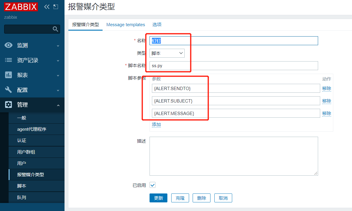Image resolution: width=352 pixels, height=211 pixels.
Task: Click the 脚本名称 field with ss.py
Action: click(x=234, y=66)
